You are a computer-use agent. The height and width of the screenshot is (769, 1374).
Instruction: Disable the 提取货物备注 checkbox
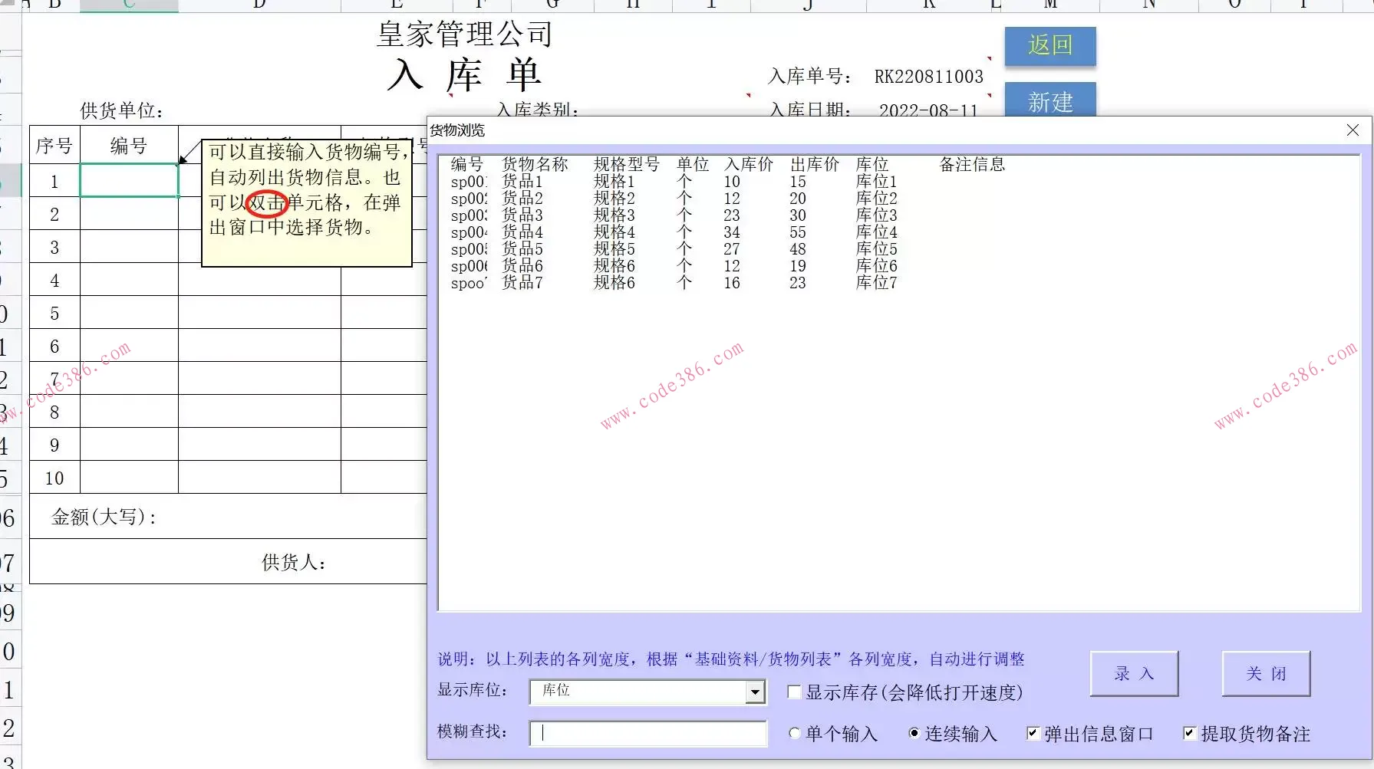[x=1190, y=732]
